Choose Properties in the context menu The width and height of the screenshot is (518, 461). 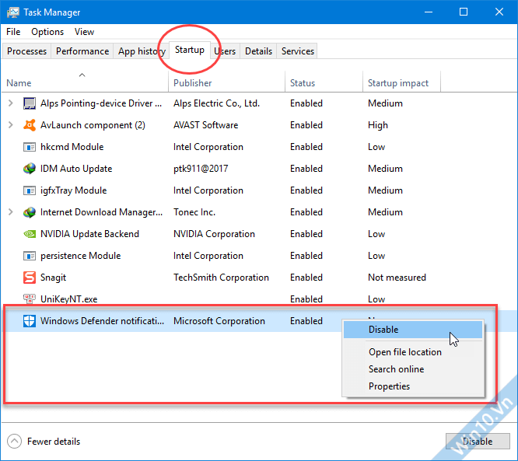coord(413,386)
